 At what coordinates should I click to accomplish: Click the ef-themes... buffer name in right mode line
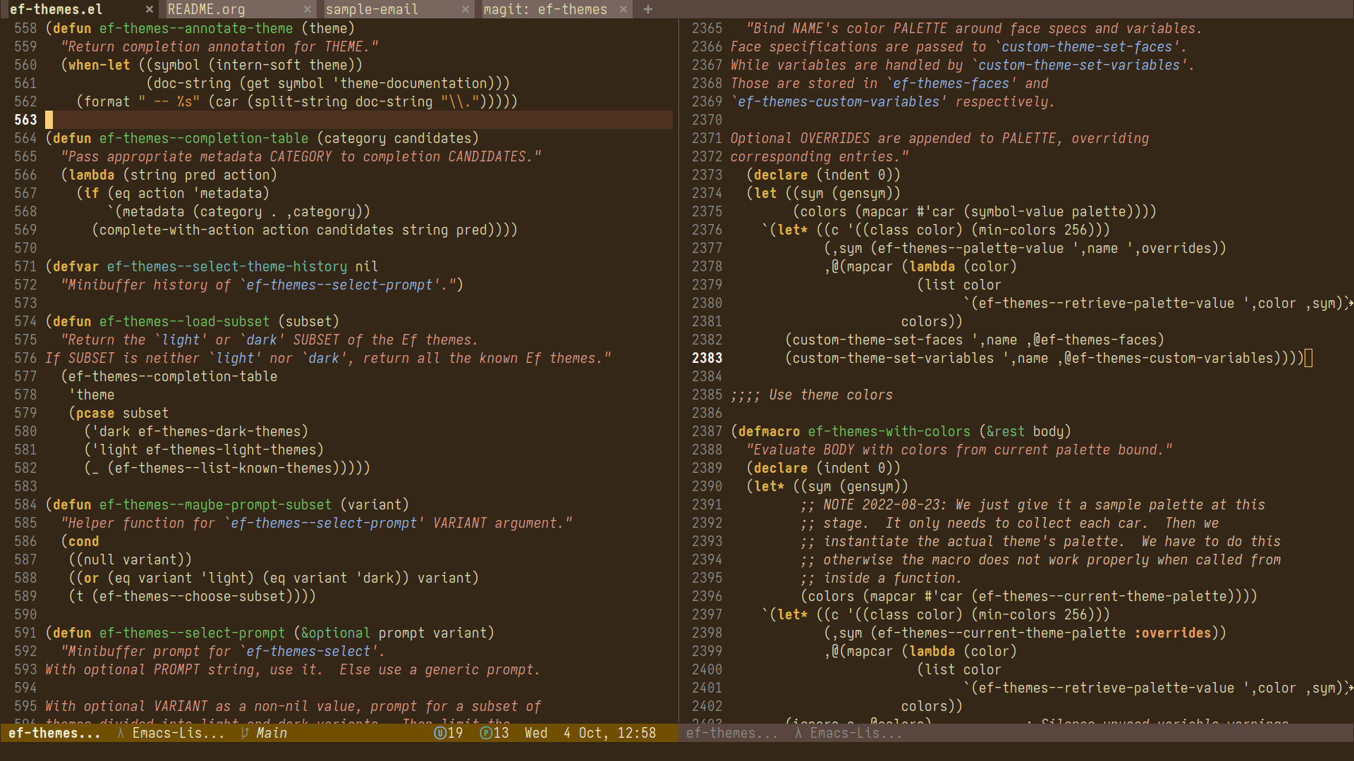(732, 733)
